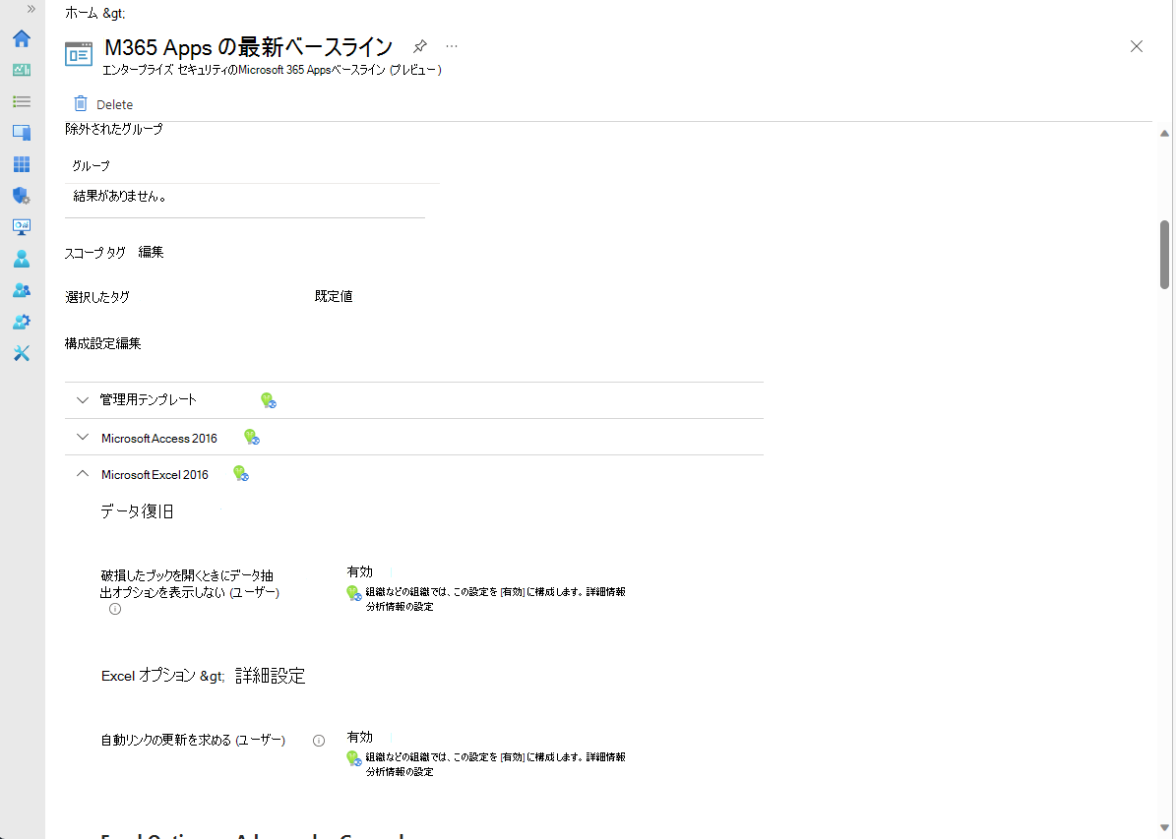Click 編集 link next to スコープ タグ
Screen dimensions: 1176x839
click(151, 253)
